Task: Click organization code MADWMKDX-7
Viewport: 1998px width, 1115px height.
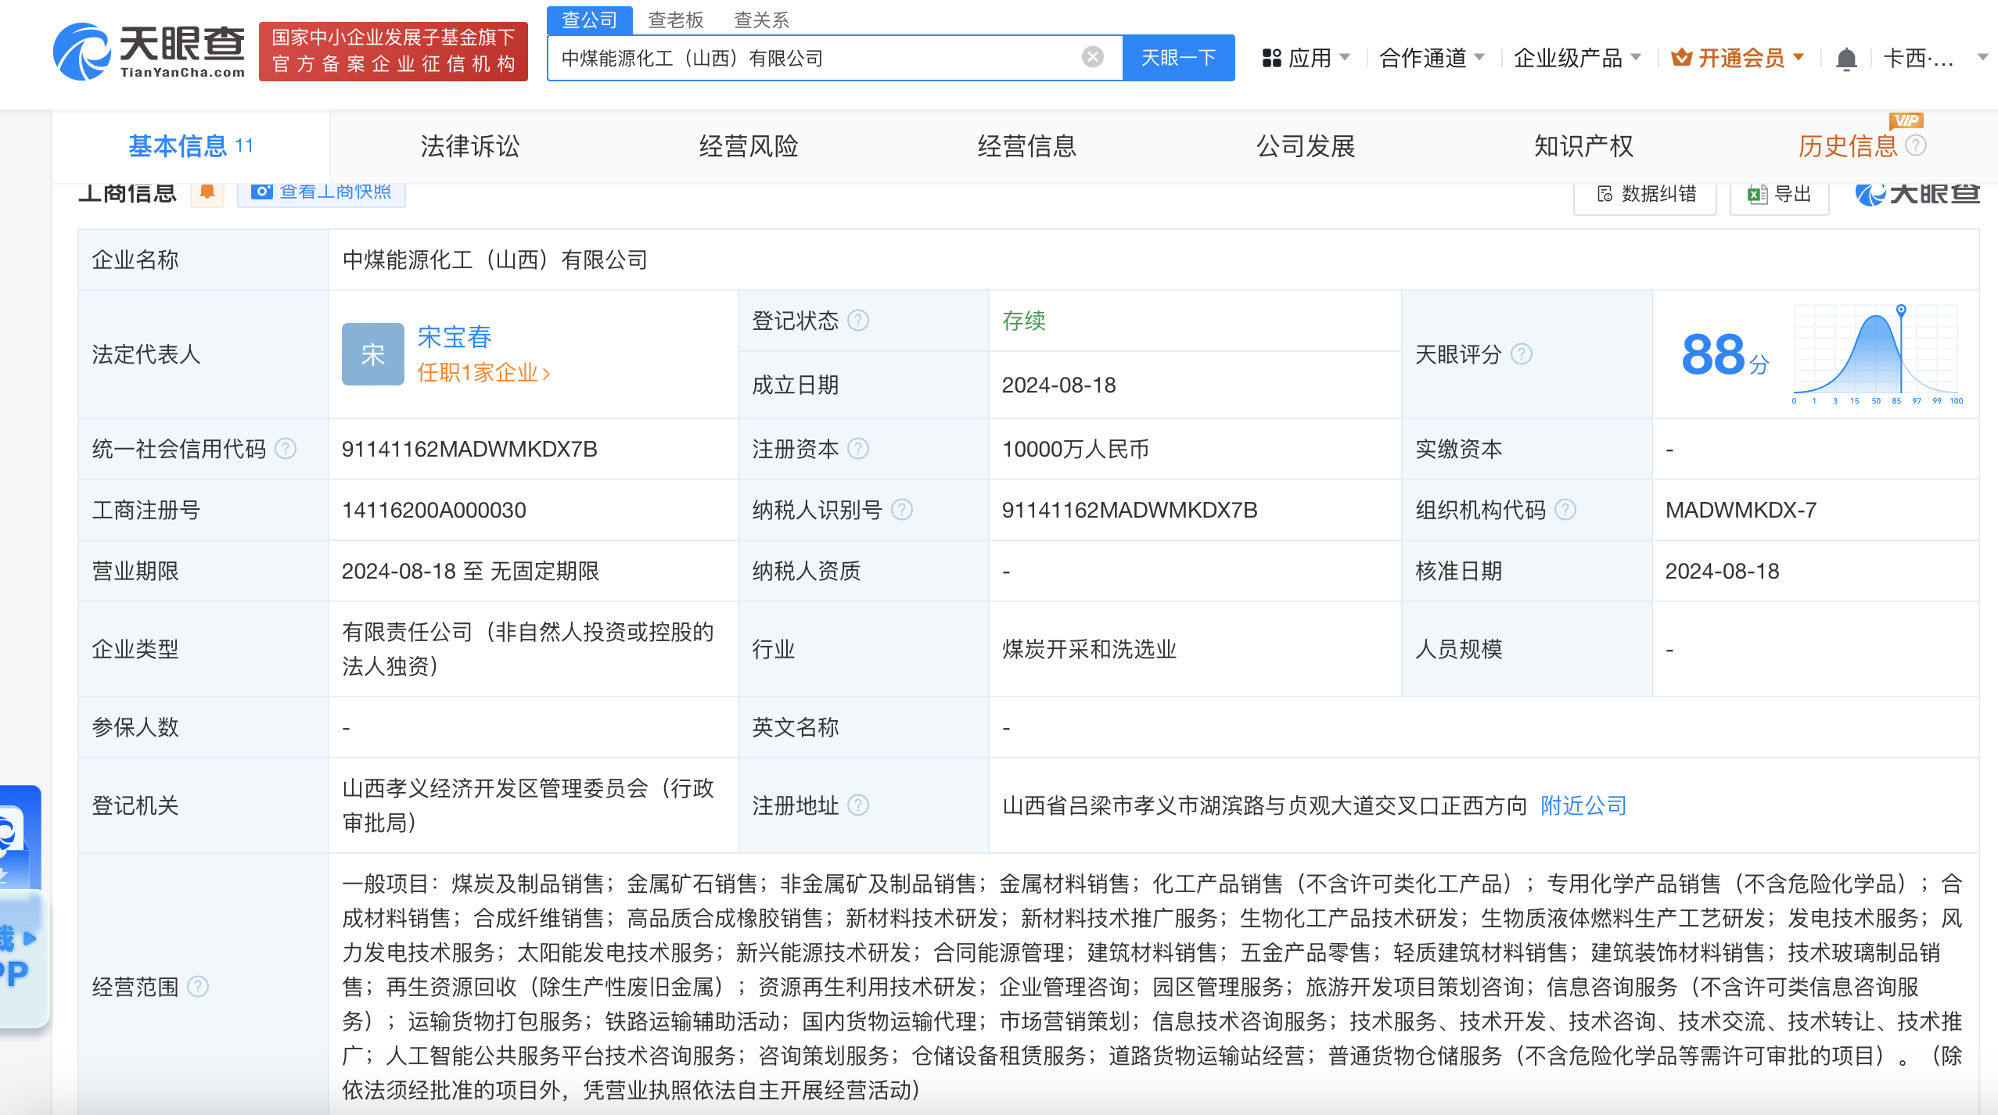Action: [1741, 510]
